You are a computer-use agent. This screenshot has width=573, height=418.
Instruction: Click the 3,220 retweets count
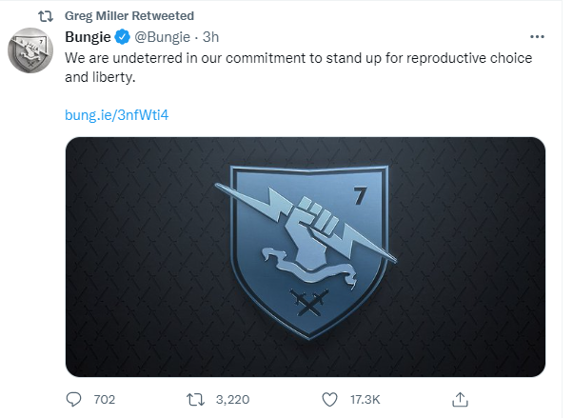(233, 399)
